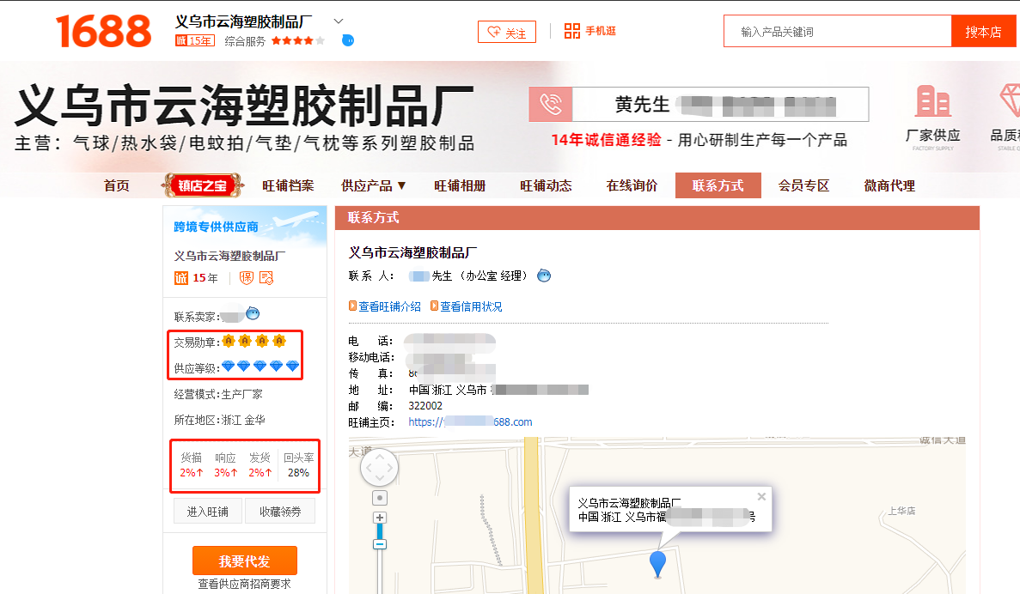Click the 所在地区:浙江 金华 text
The height and width of the screenshot is (594, 1020).
pos(219,420)
